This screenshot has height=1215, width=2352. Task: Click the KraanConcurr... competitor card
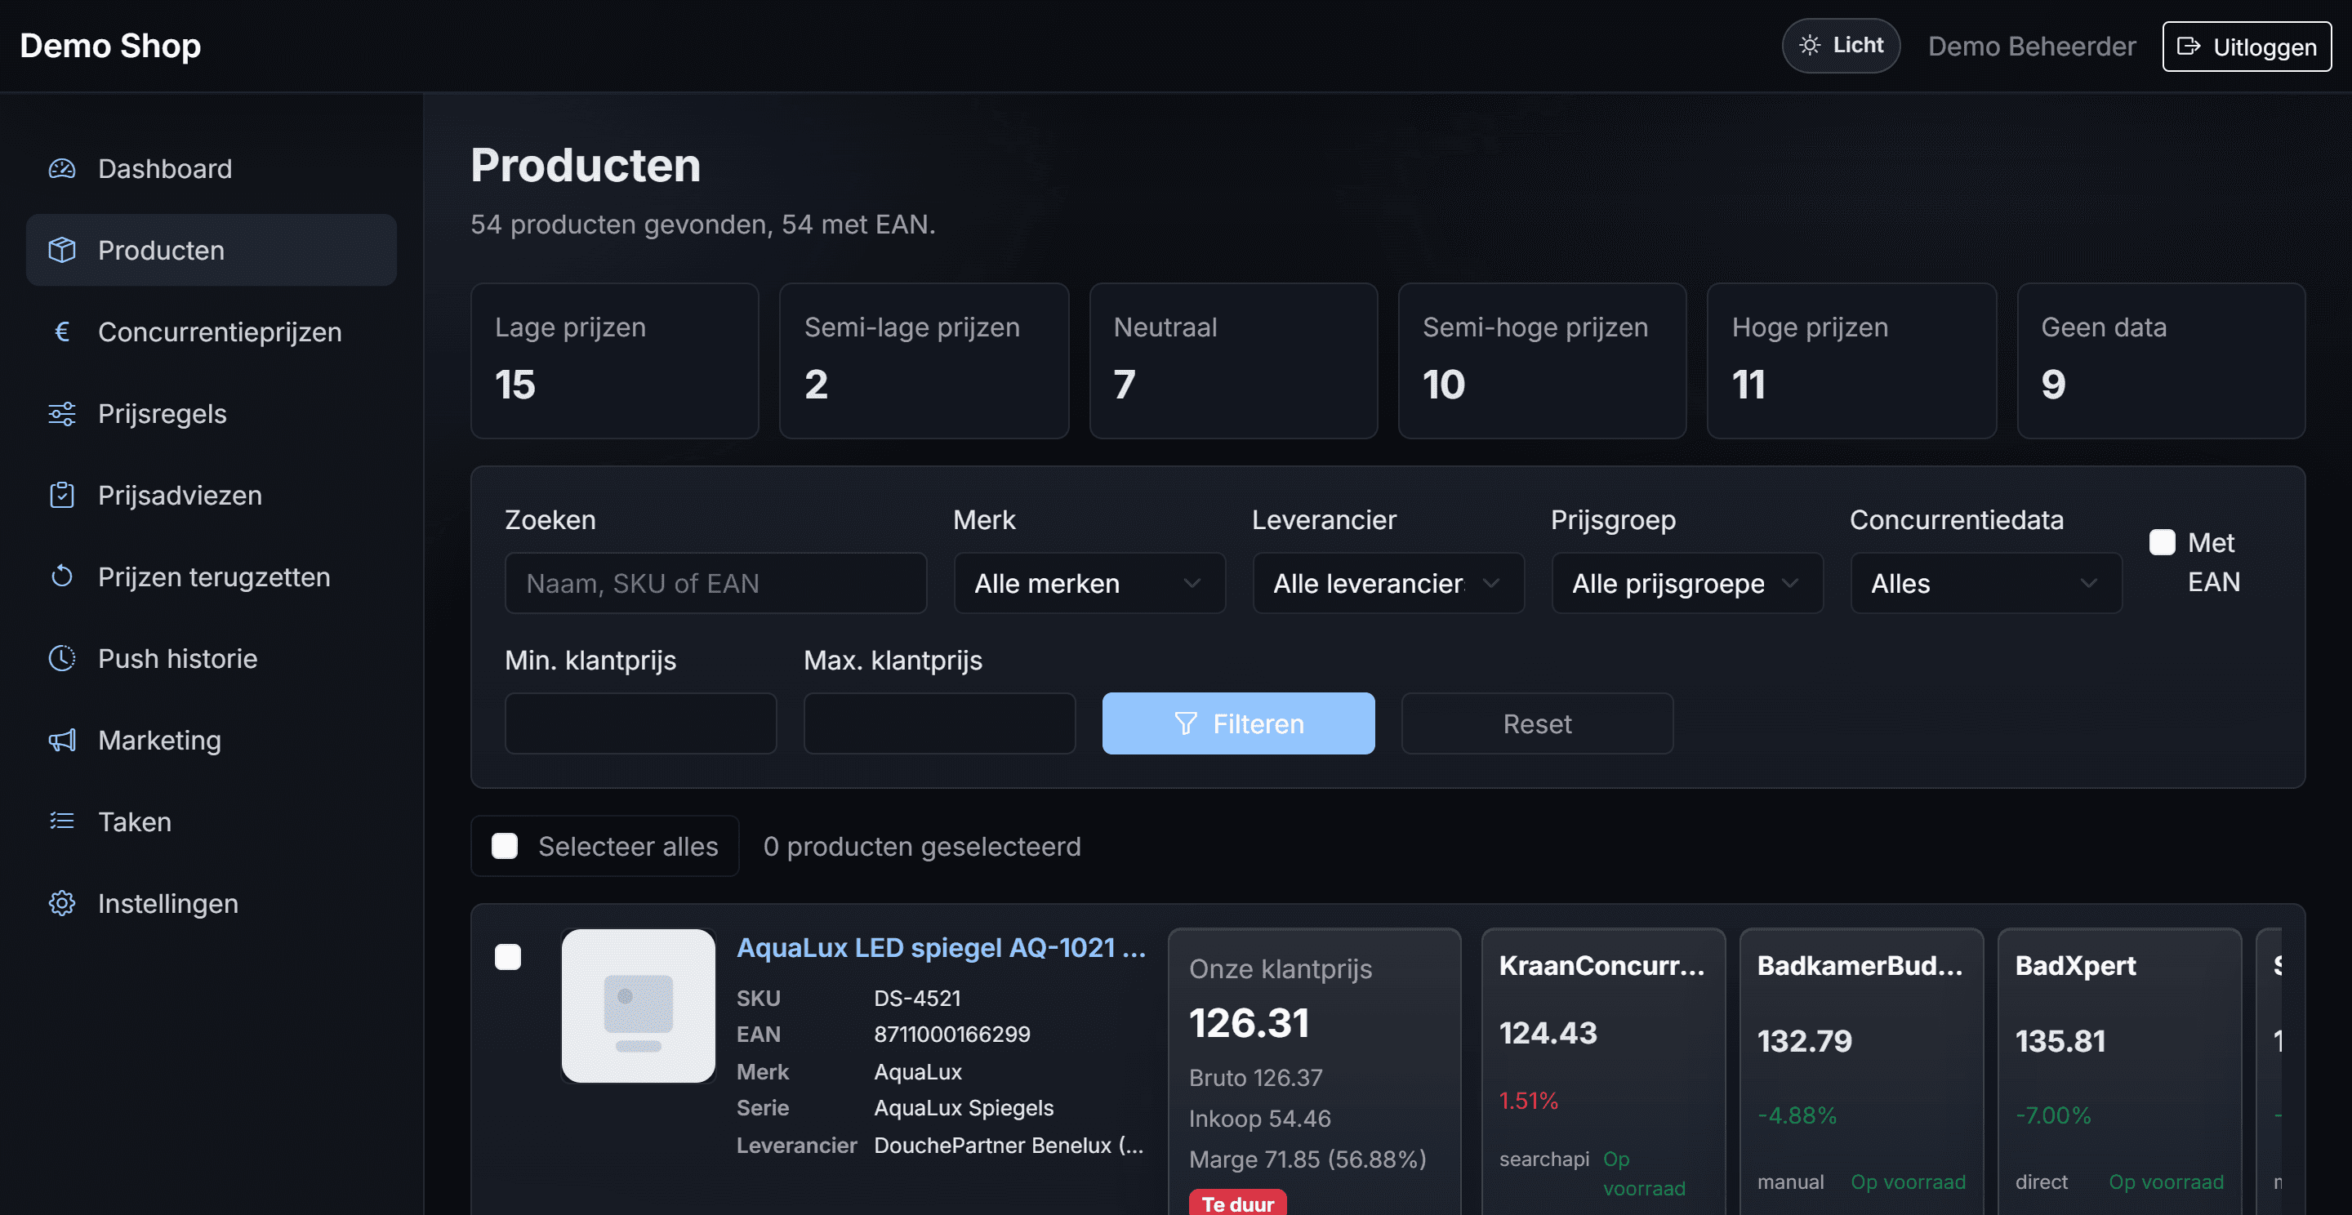[x=1603, y=1071]
